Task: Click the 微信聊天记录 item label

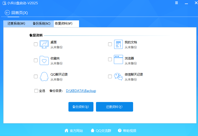Action: coord(134,75)
